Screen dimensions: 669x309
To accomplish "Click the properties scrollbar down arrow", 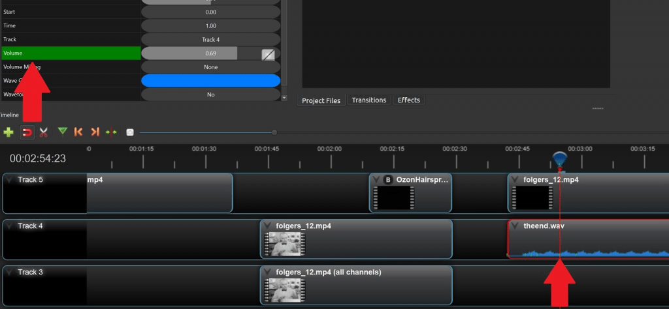I will point(285,98).
